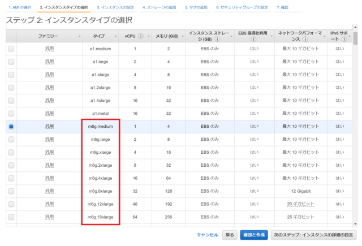Switch to the 4. ストレージの追加 tab

[x=159, y=8]
